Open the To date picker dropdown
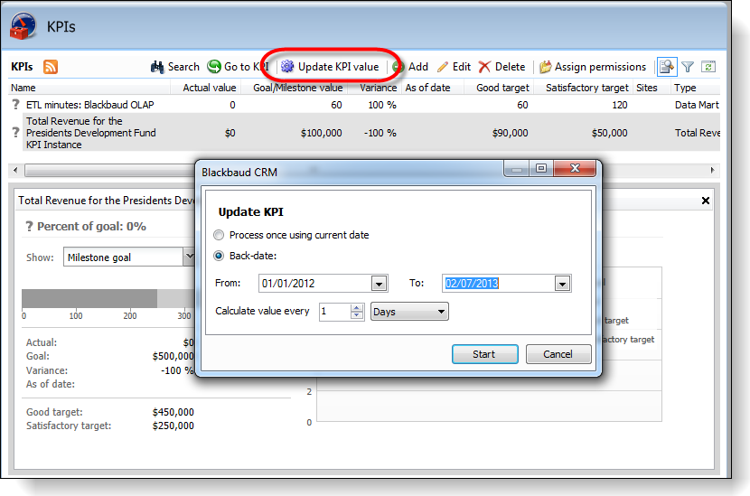This screenshot has width=750, height=496. [x=562, y=284]
